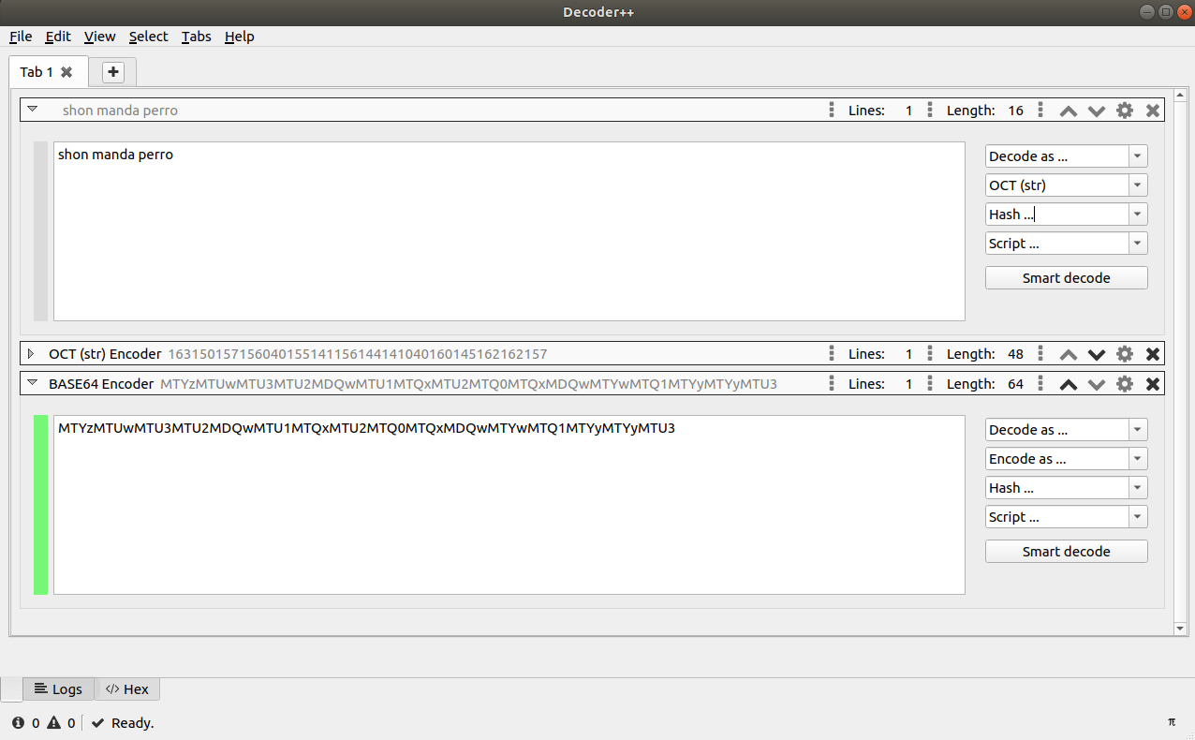Screen dimensions: 1195x740
Task: Create a new tab with the plus button
Action: [x=112, y=71]
